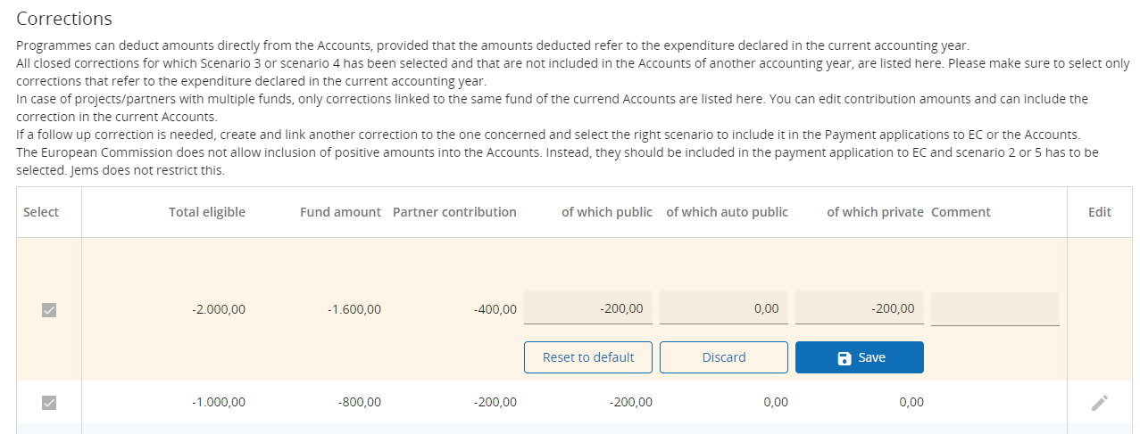The width and height of the screenshot is (1140, 434).
Task: Click the Edit column header
Action: tap(1100, 212)
